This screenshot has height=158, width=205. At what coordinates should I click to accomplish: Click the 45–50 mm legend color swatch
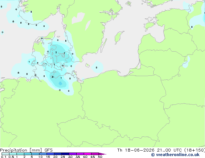point(95,154)
